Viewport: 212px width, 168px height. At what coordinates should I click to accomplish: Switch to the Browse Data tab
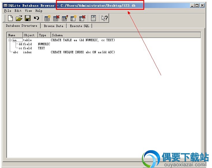point(54,26)
